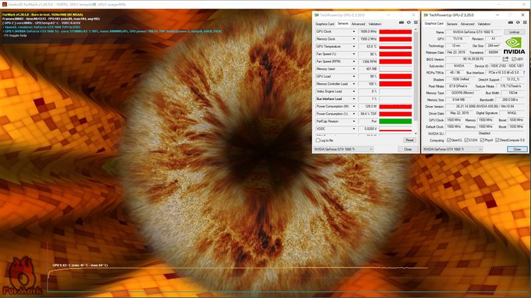Switch to Graphics Card tab in Sensors window

tap(325, 24)
